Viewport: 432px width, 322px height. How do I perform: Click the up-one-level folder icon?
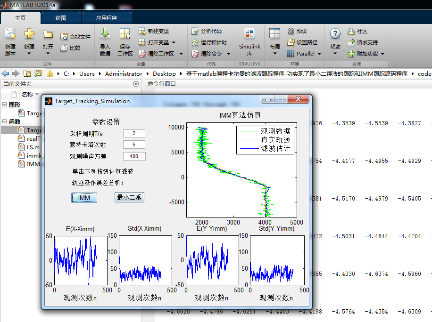27,73
